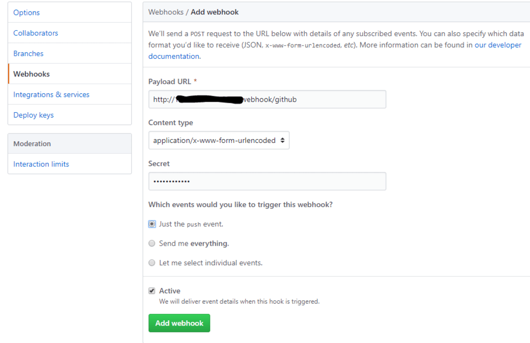Screen dimensions: 530x343
Task: Open the developer documentation link
Action: click(498, 46)
